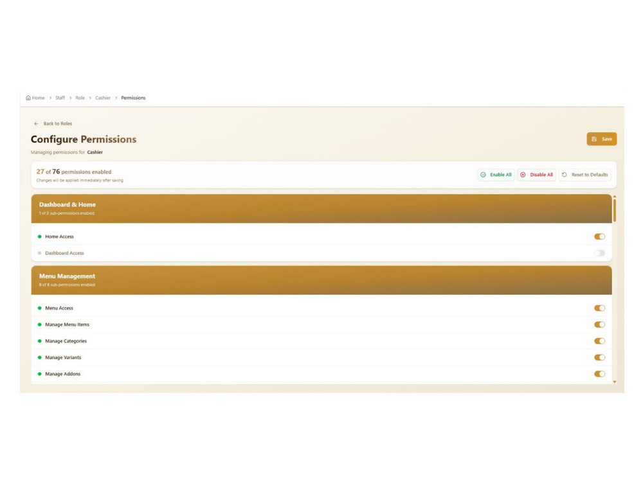Screen dimensions: 643x482
Task: Click the '27 of 76 permissions enabled' text
Action: tap(74, 172)
